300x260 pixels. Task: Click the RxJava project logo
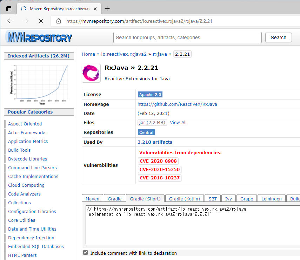point(91,73)
